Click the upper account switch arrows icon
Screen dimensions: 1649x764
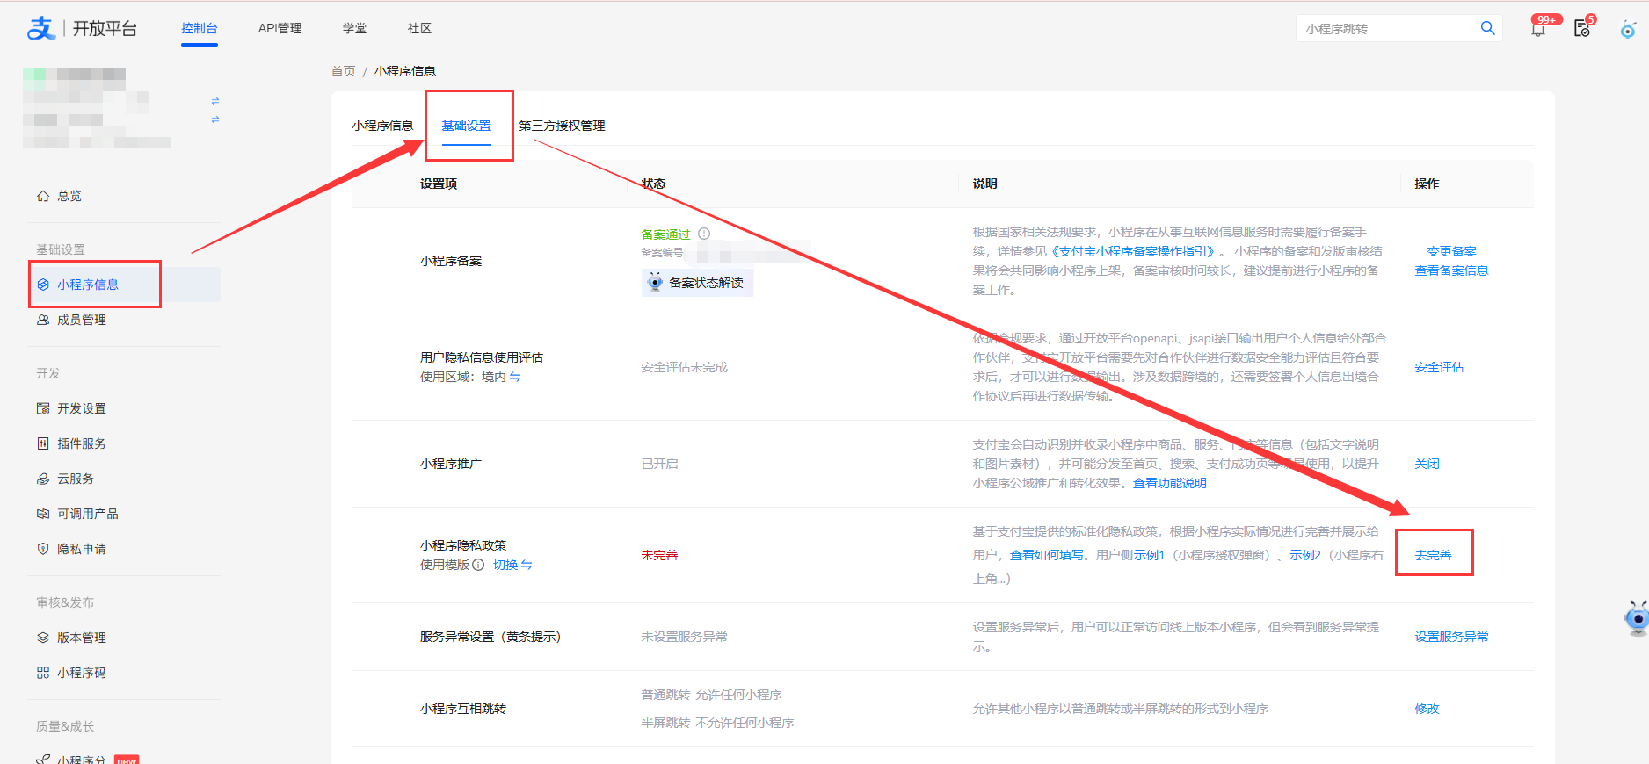pos(215,101)
